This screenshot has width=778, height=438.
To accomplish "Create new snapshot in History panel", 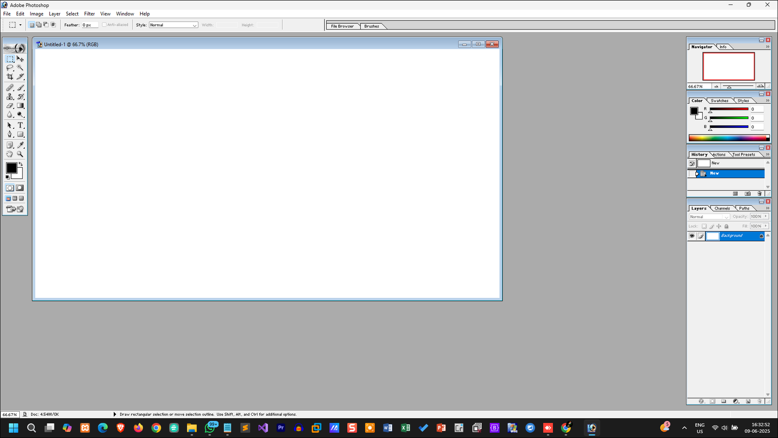I will coord(748,193).
